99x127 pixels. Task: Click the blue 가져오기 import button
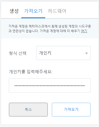71,110
